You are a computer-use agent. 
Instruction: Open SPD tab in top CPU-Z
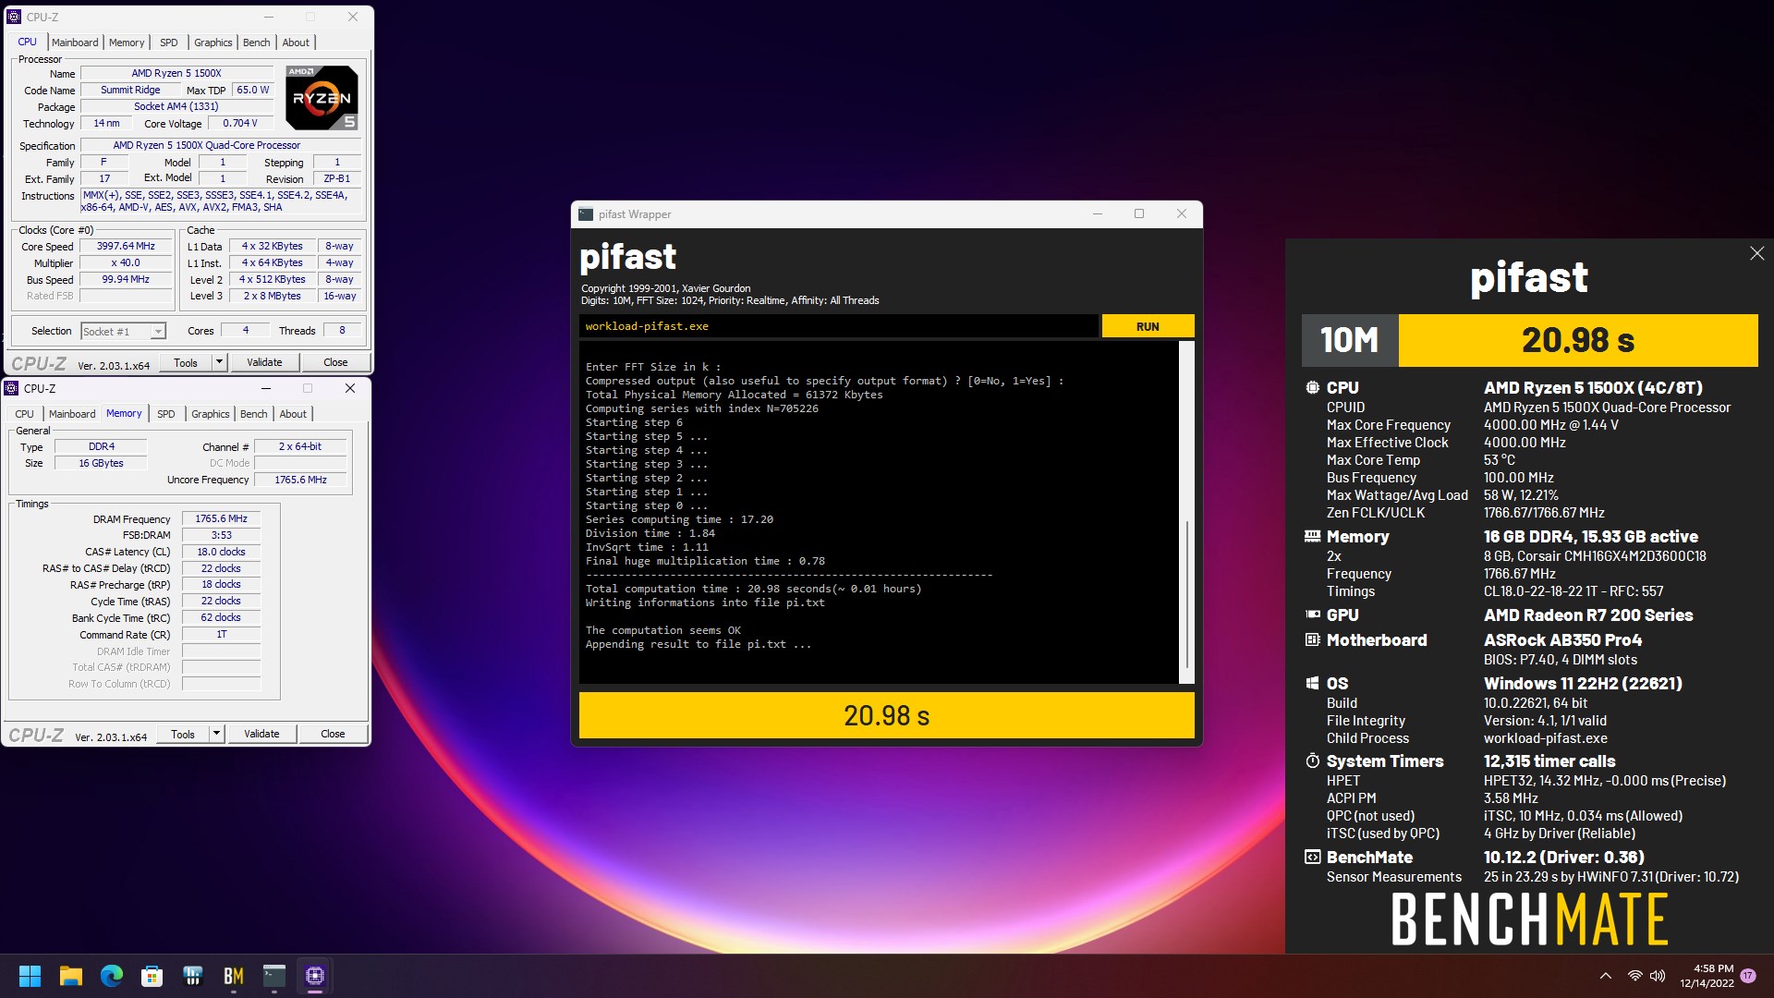[x=168, y=43]
